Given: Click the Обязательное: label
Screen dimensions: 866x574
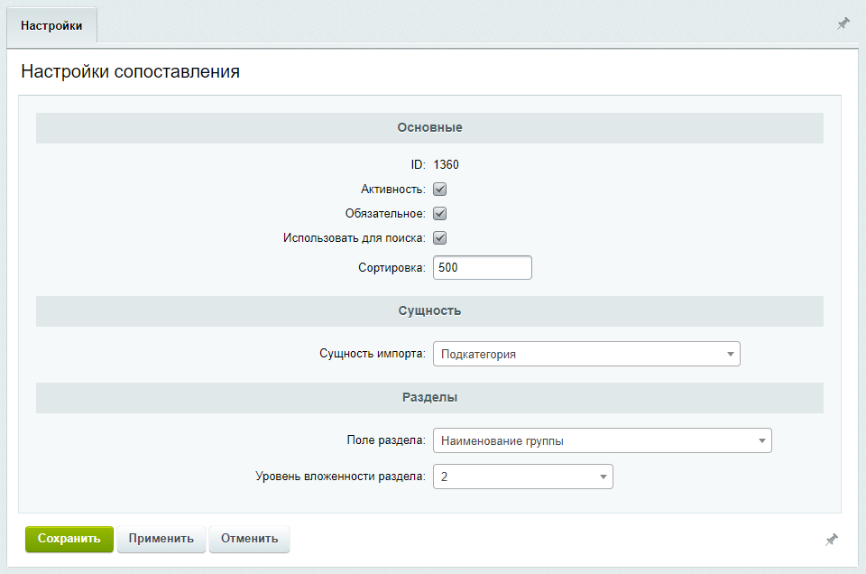Looking at the screenshot, I should click(385, 213).
